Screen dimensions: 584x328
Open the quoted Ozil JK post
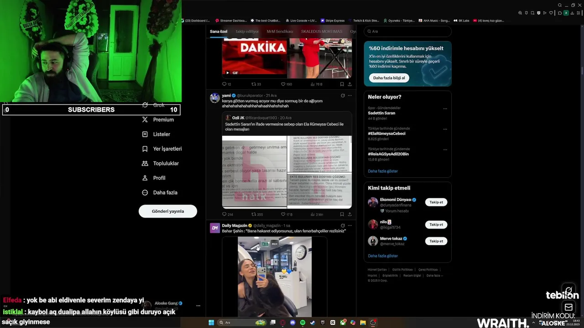287,160
